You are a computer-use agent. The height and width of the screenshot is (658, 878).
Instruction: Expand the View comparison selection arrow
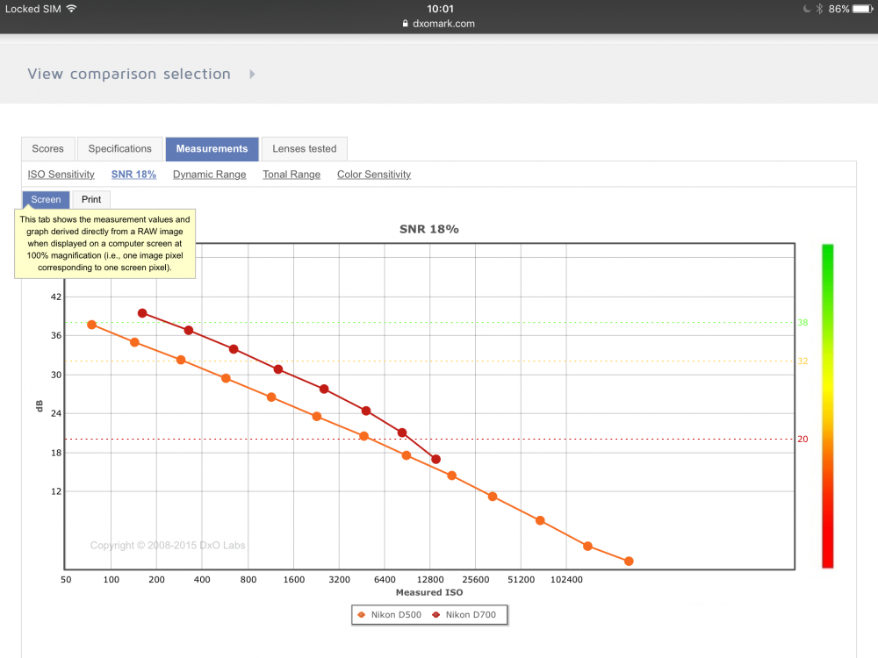point(252,74)
